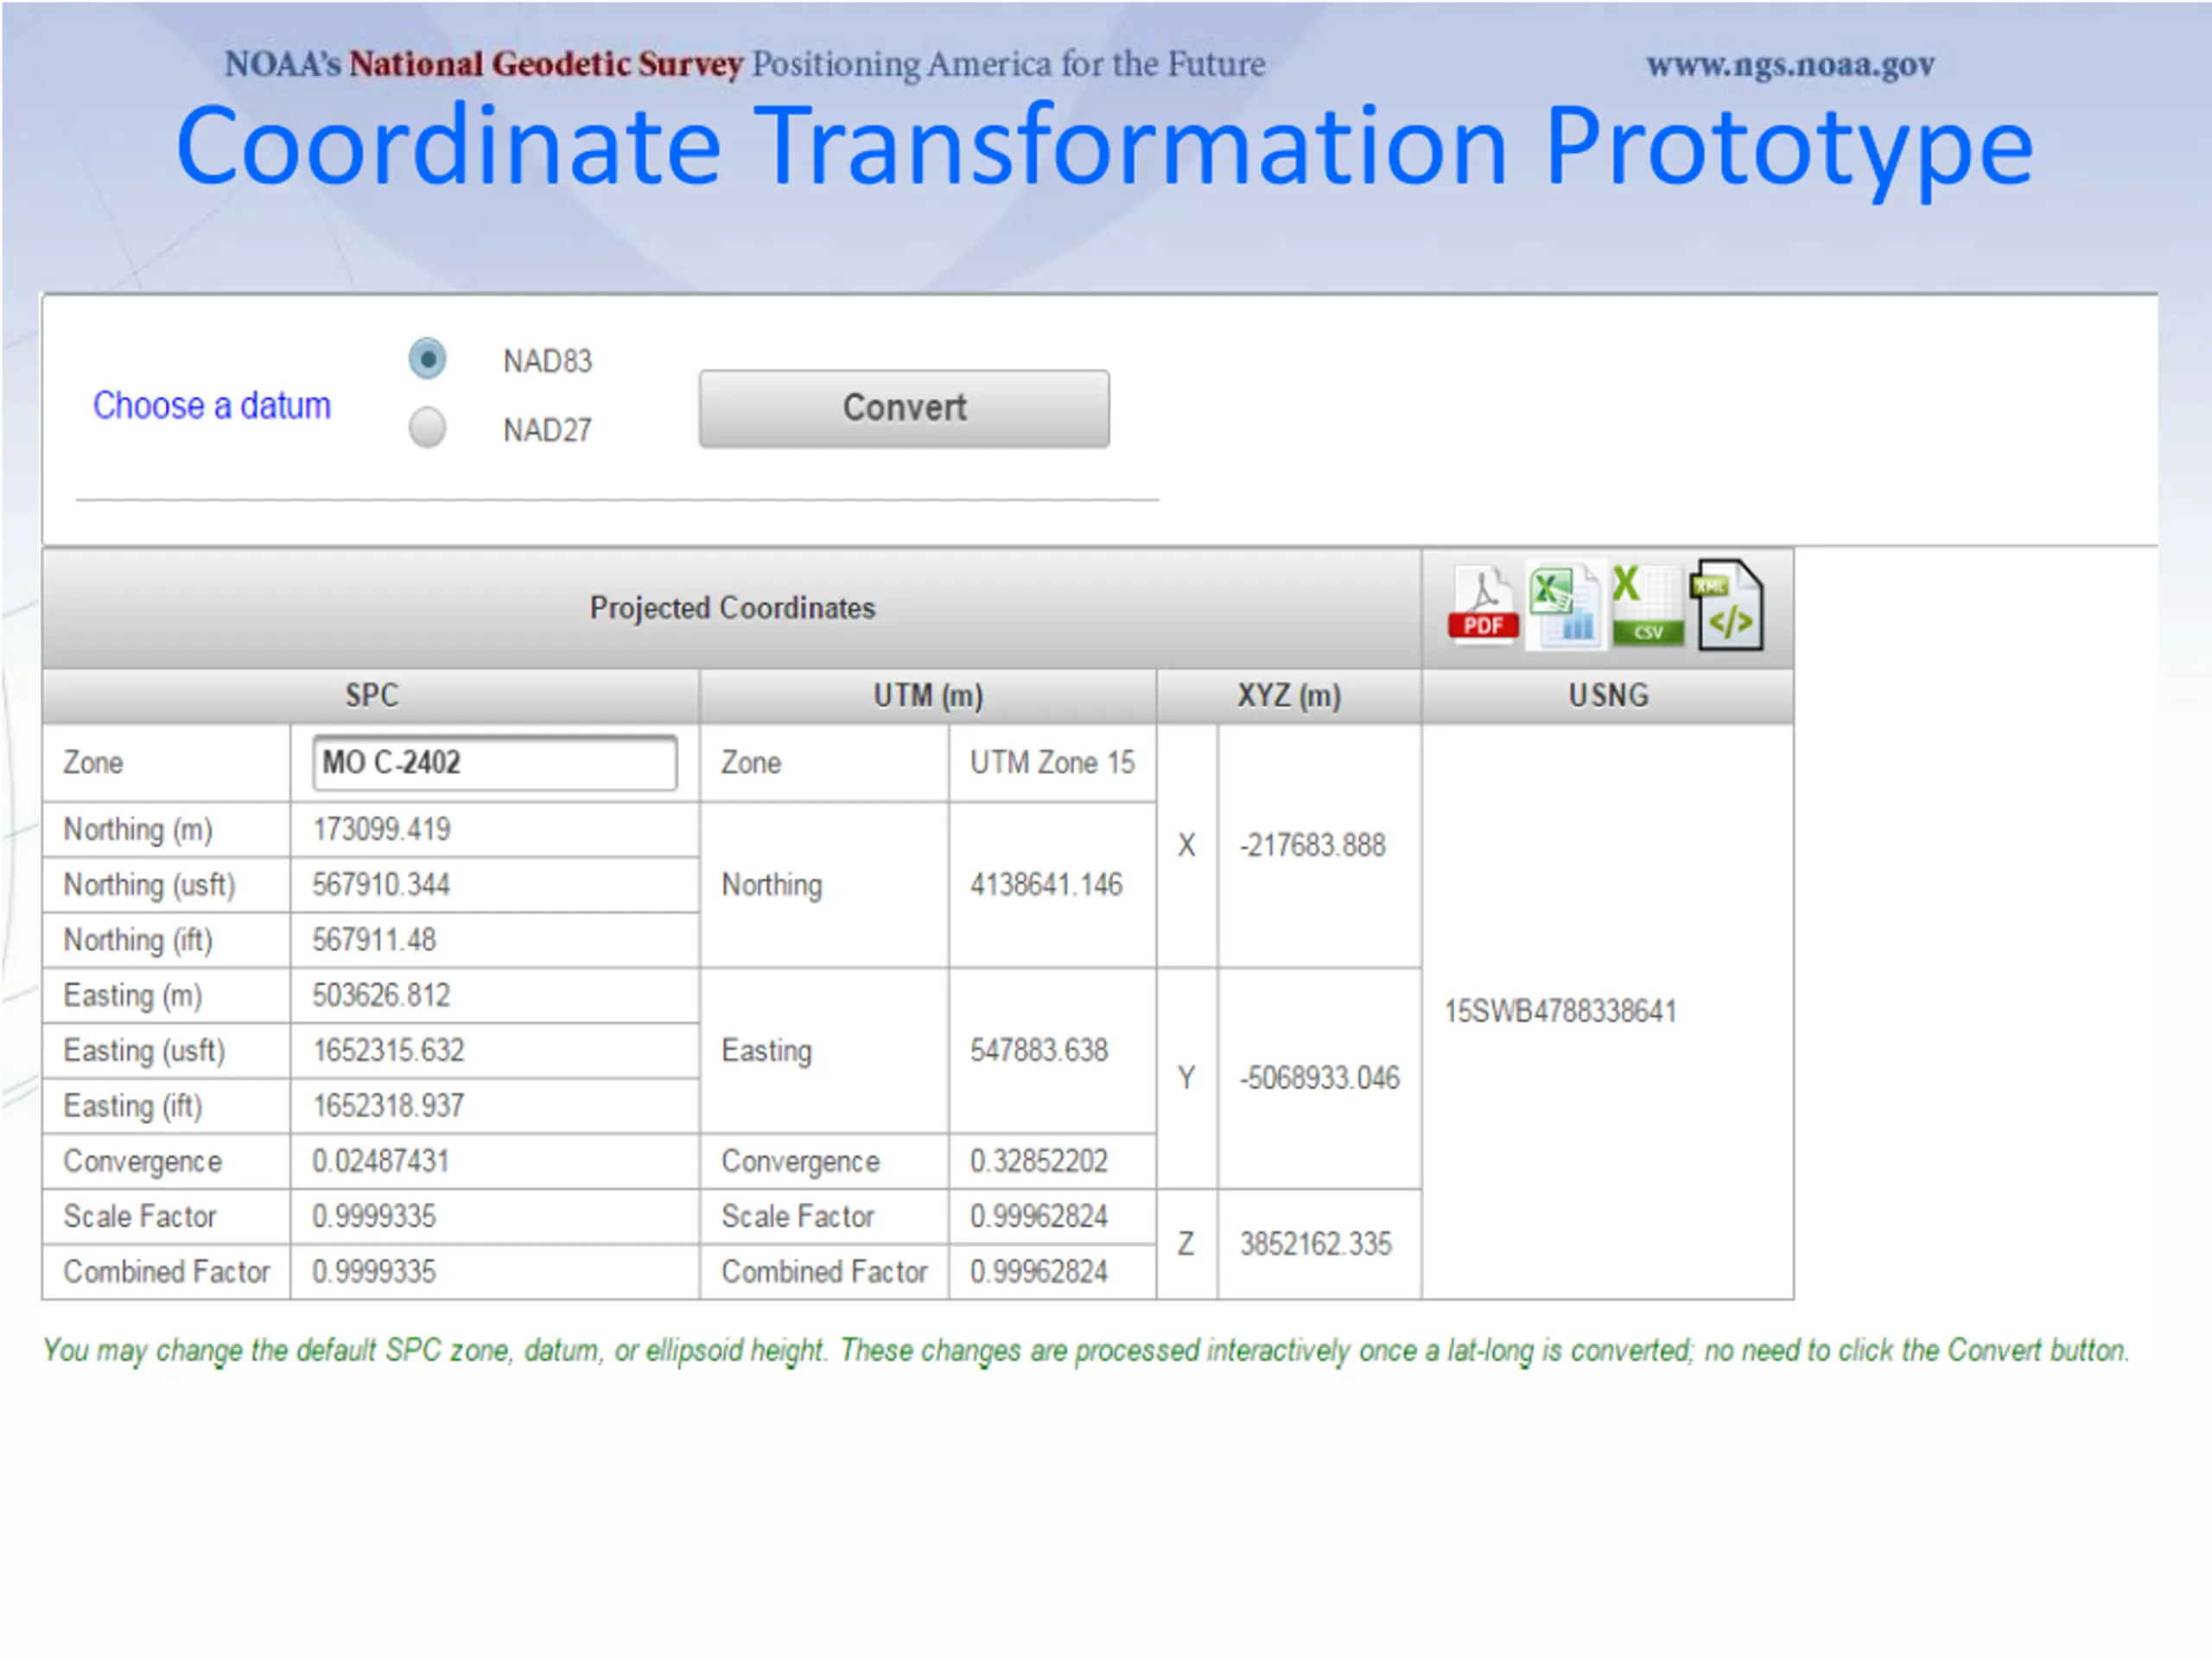
Task: Click the NAD27 label text
Action: click(548, 430)
